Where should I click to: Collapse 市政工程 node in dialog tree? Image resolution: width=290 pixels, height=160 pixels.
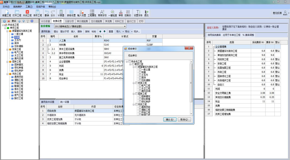134,104
